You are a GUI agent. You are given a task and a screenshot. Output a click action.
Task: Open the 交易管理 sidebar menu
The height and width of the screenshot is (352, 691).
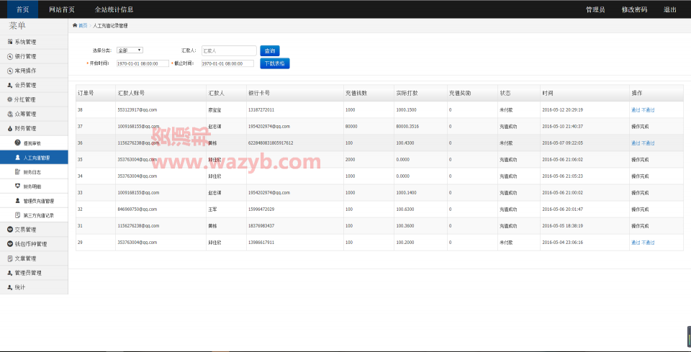(34, 230)
